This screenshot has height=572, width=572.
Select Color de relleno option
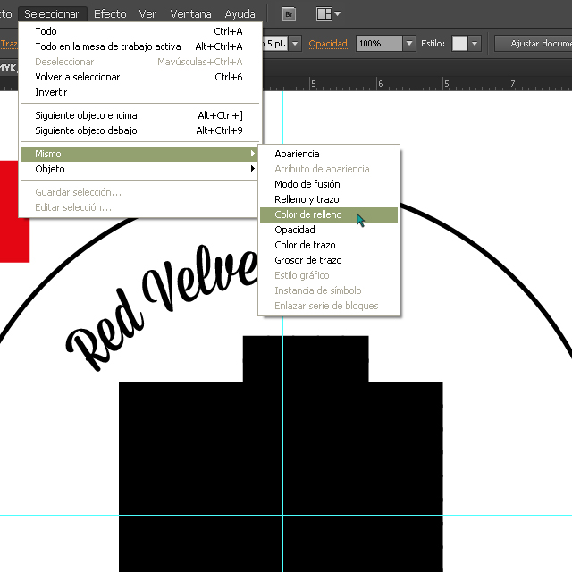tap(329, 214)
